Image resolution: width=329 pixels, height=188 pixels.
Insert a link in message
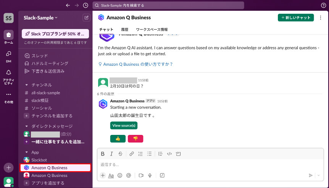pyautogui.click(x=132, y=154)
